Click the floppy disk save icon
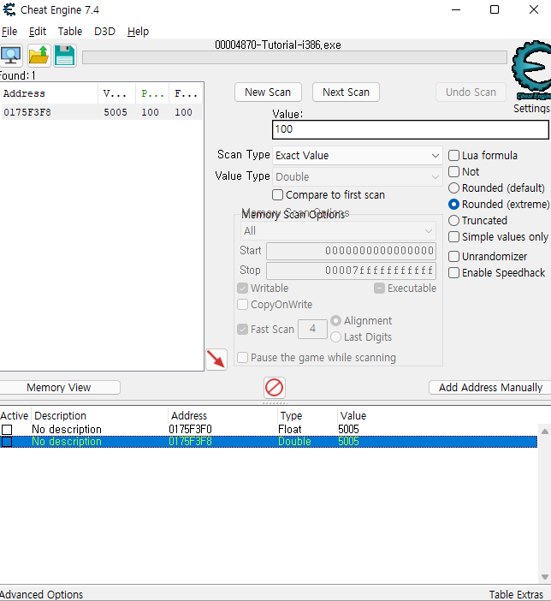The height and width of the screenshot is (601, 551). point(65,56)
